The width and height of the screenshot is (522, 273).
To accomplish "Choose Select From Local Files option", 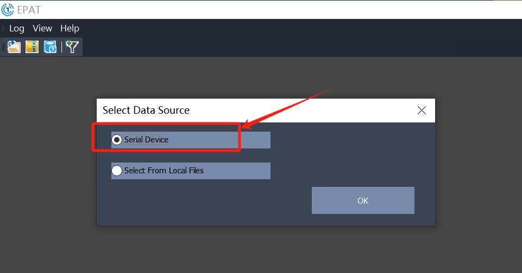I will (x=117, y=171).
